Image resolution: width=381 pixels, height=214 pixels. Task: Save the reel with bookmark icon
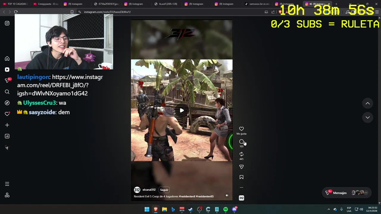[x=241, y=177]
